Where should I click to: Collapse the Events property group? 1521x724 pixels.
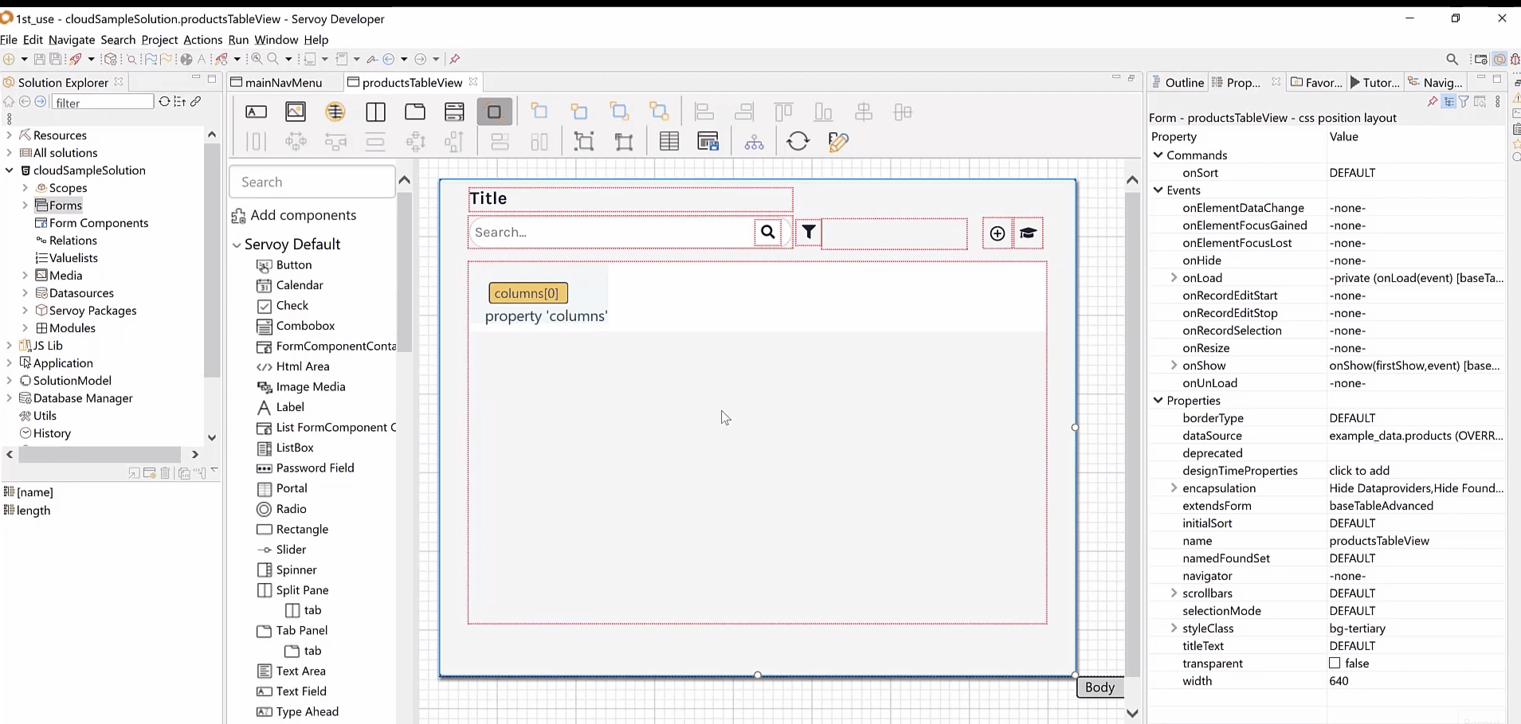(x=1158, y=190)
